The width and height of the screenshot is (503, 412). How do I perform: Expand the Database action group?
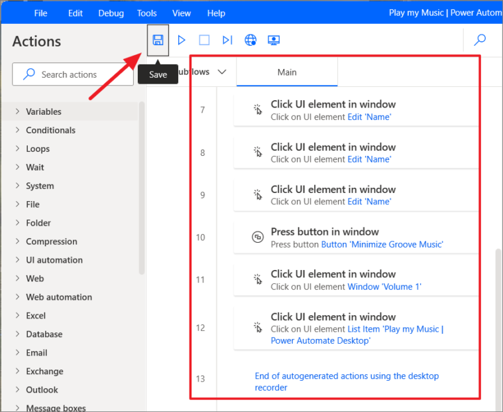click(17, 334)
